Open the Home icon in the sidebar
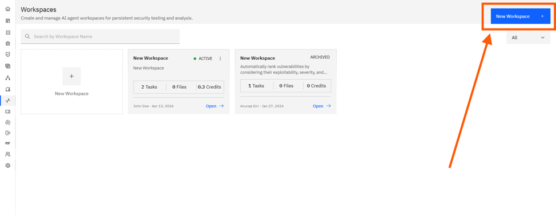 [8, 9]
